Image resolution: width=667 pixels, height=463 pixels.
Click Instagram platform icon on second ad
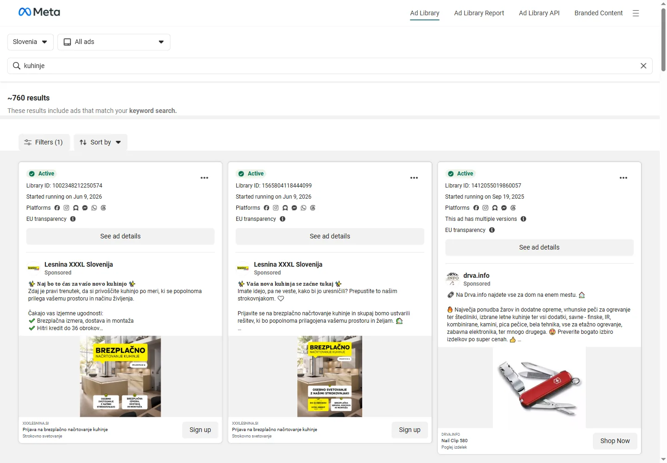point(276,208)
